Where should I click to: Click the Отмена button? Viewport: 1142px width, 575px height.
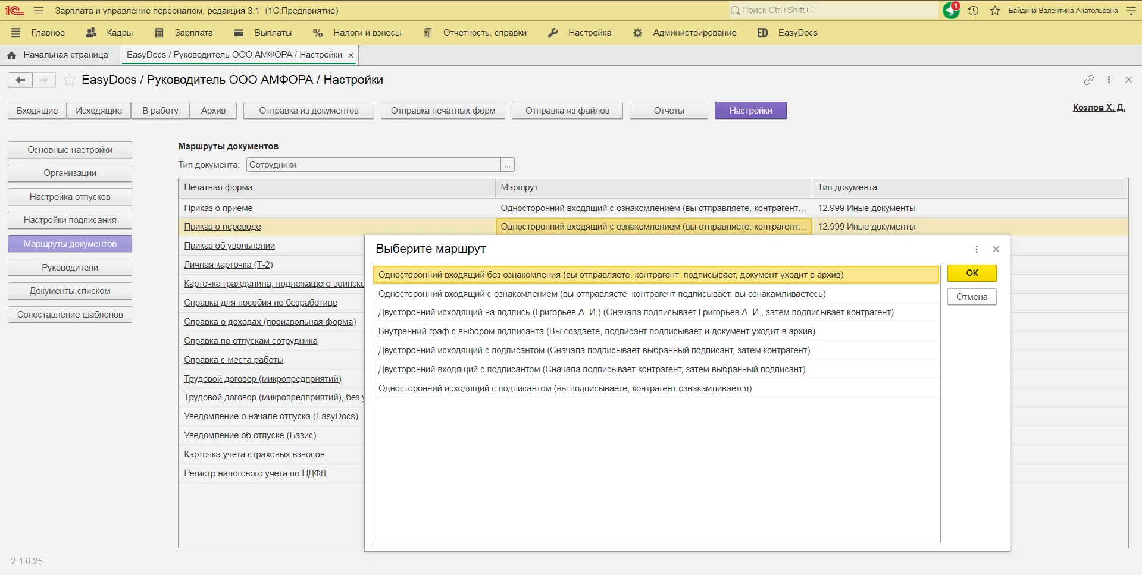pos(972,297)
